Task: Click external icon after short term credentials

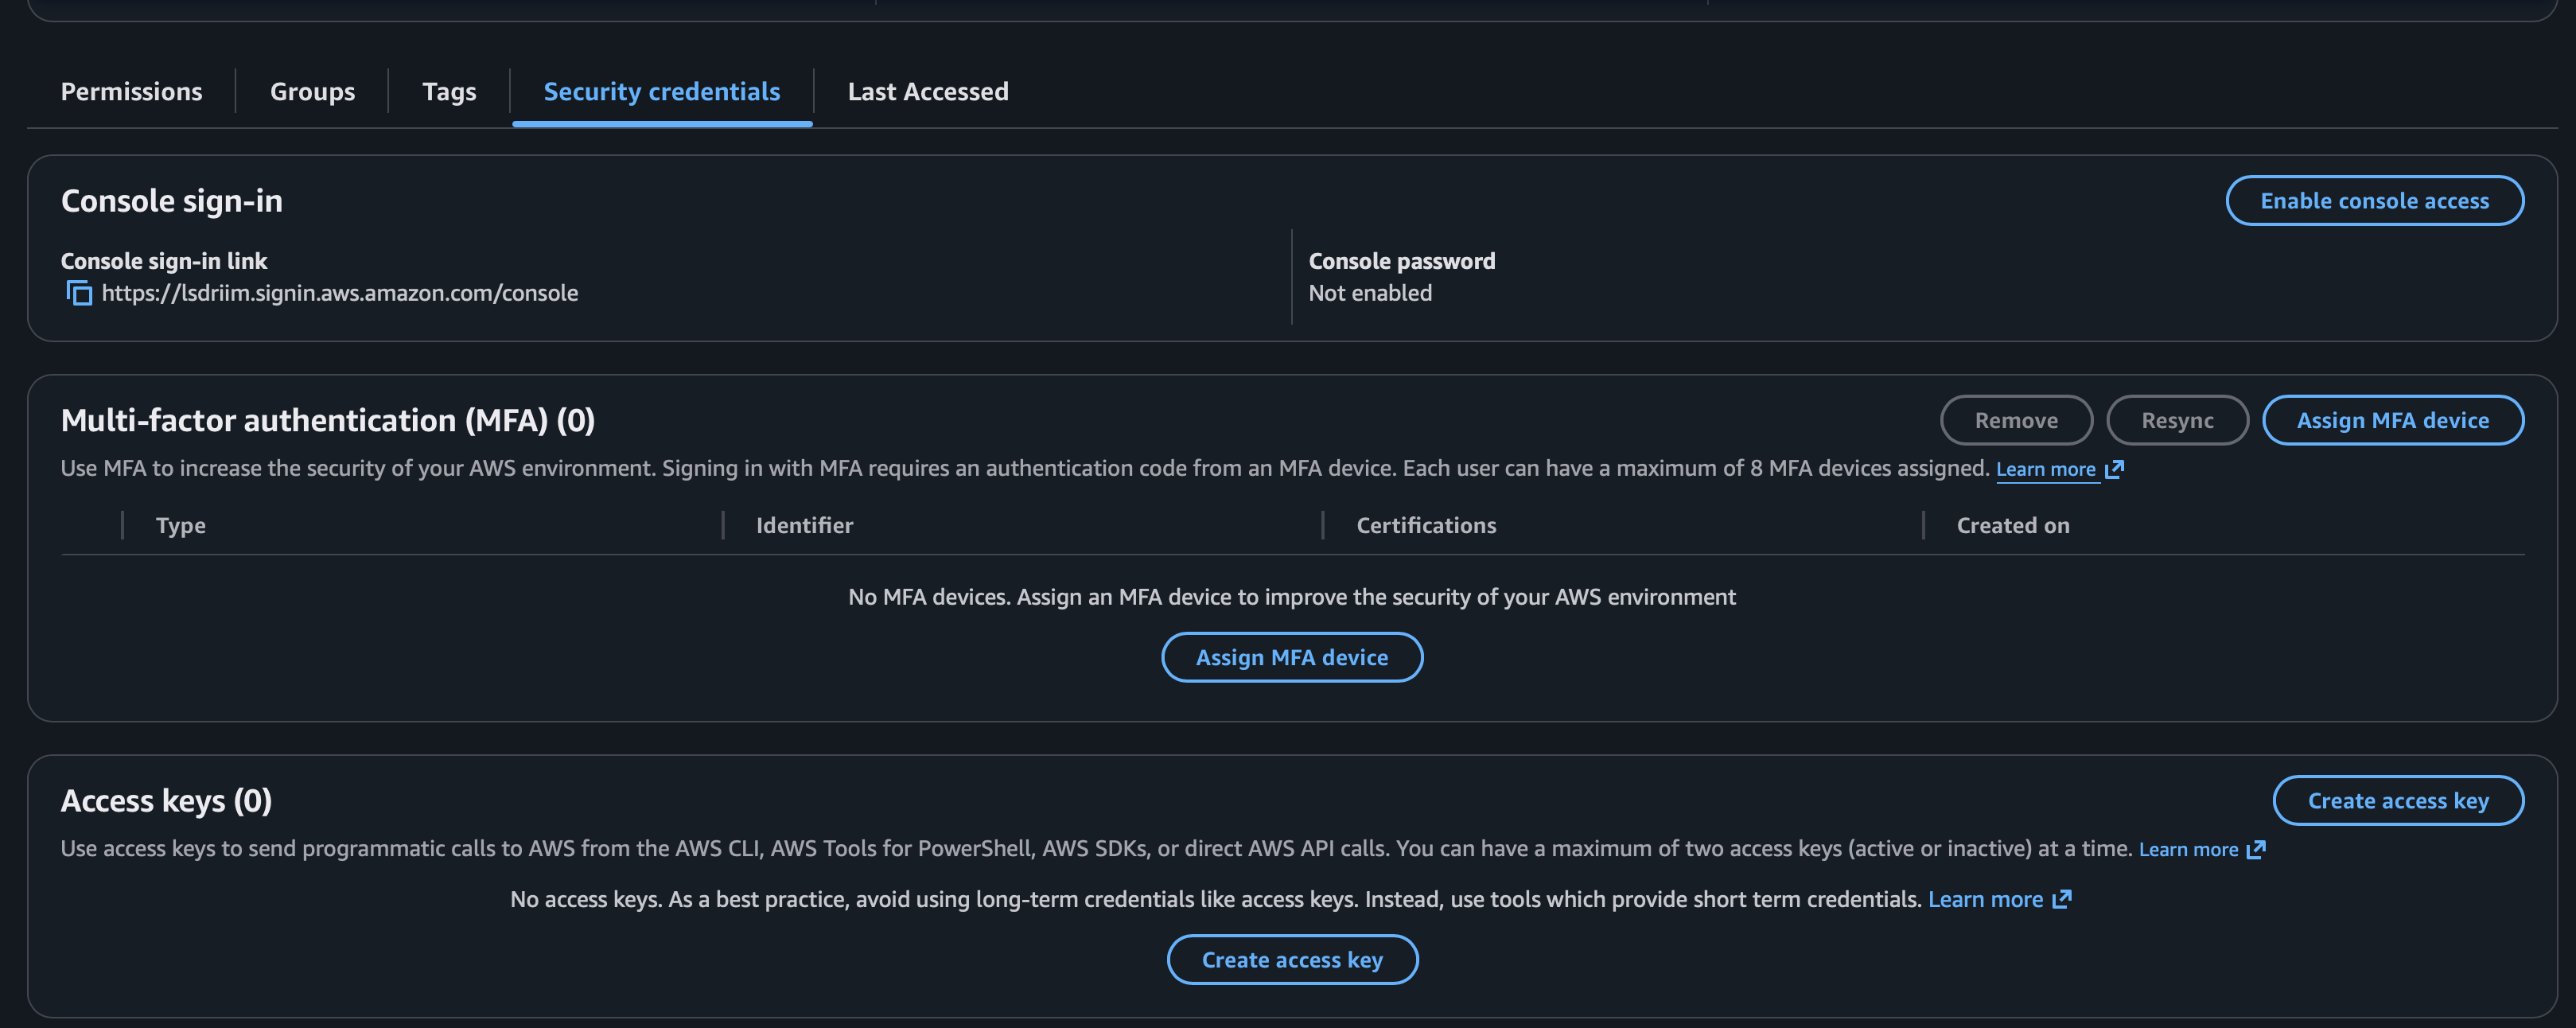Action: point(2062,899)
